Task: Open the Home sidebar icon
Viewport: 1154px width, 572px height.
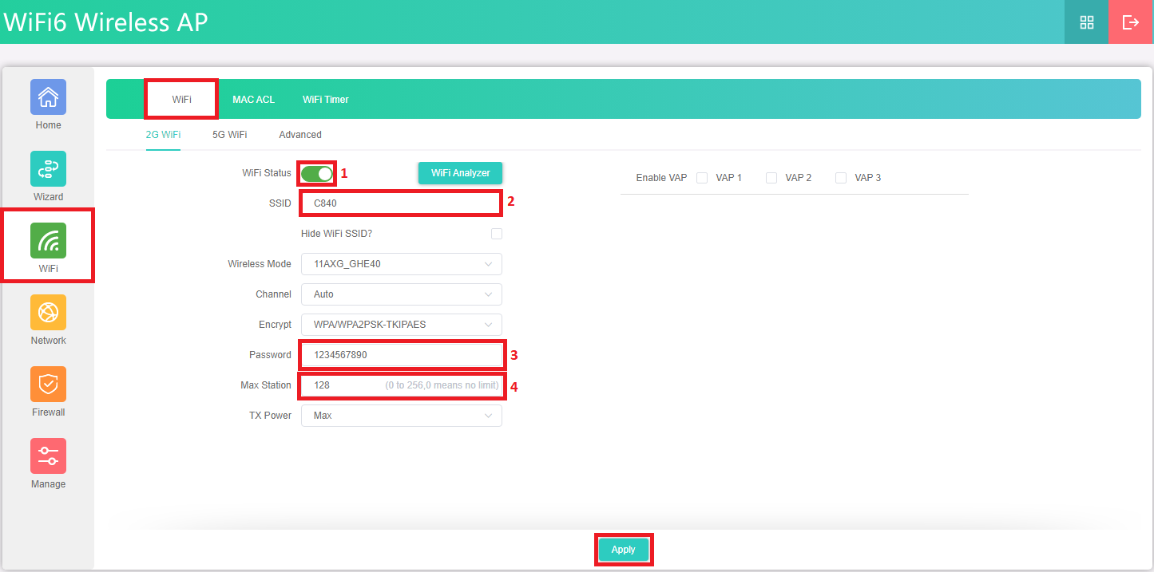Action: coord(48,97)
